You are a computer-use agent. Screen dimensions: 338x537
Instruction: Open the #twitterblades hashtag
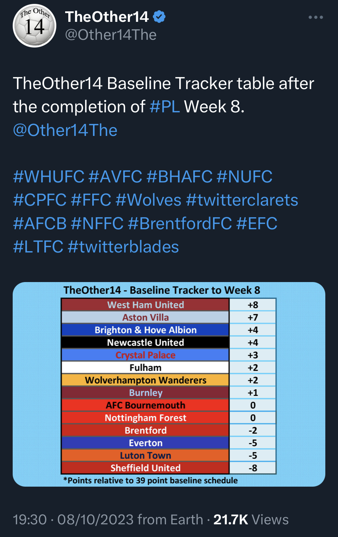[123, 247]
